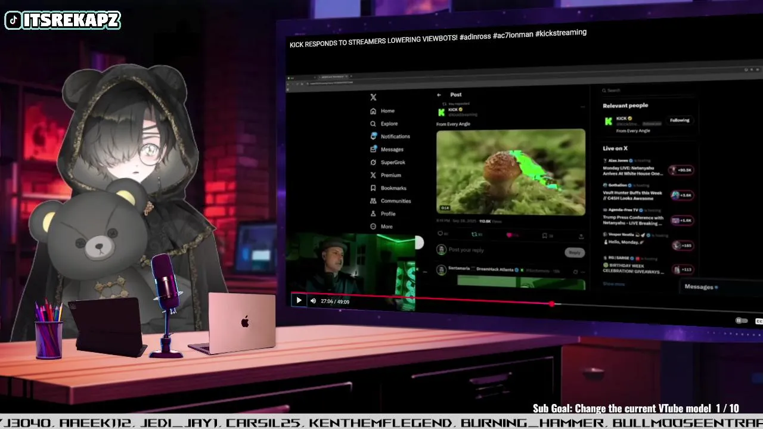Click the ITSREKAPZ TikTok handle badge
The image size is (763, 429).
[x=63, y=21]
